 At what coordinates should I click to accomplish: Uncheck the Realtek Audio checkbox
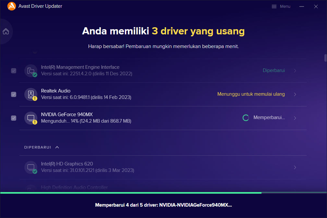pyautogui.click(x=14, y=94)
